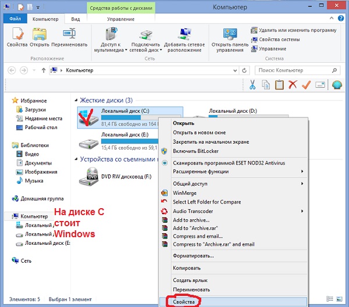The height and width of the screenshot is (307, 349).
Task: Open the Файл tab
Action: pyautogui.click(x=15, y=19)
